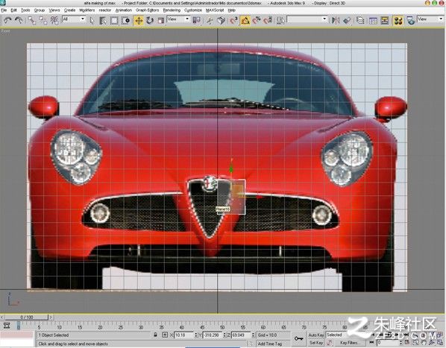Click the X coordinate field 10.18

click(x=183, y=335)
